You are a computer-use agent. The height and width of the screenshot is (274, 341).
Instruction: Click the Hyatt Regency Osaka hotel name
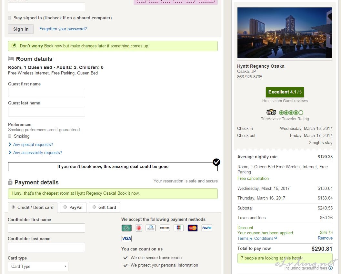pyautogui.click(x=261, y=66)
